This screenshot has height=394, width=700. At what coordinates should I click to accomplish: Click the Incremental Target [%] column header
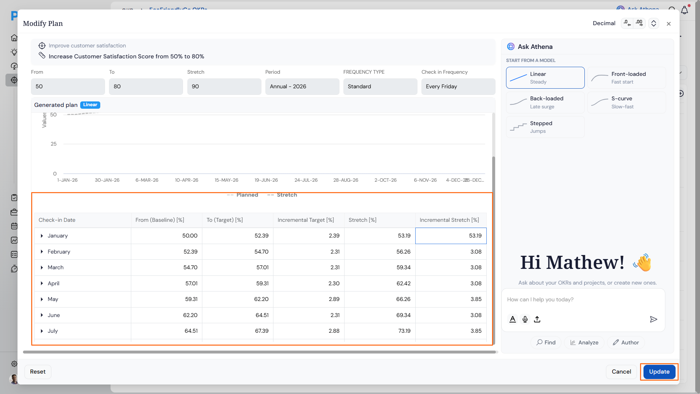[x=309, y=220]
